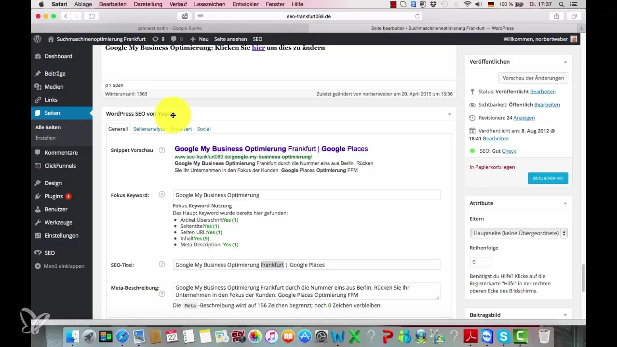Click In Papierkorb legen link
This screenshot has width=617, height=347.
(x=492, y=167)
